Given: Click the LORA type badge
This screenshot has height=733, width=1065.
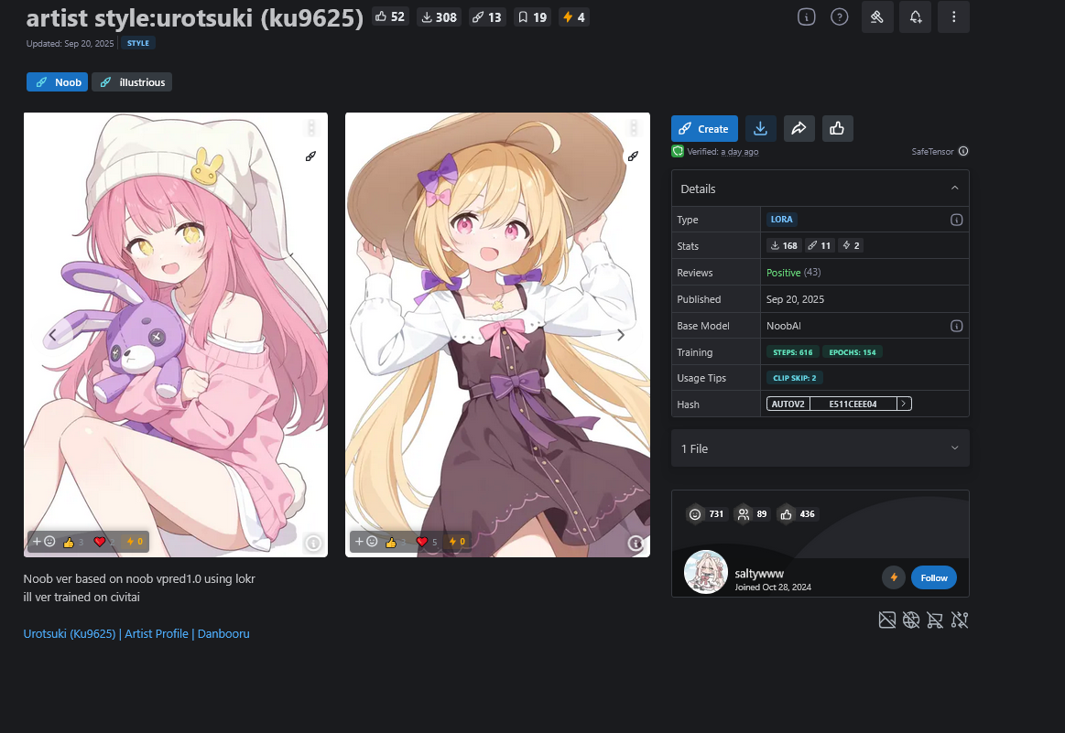Looking at the screenshot, I should click(781, 220).
